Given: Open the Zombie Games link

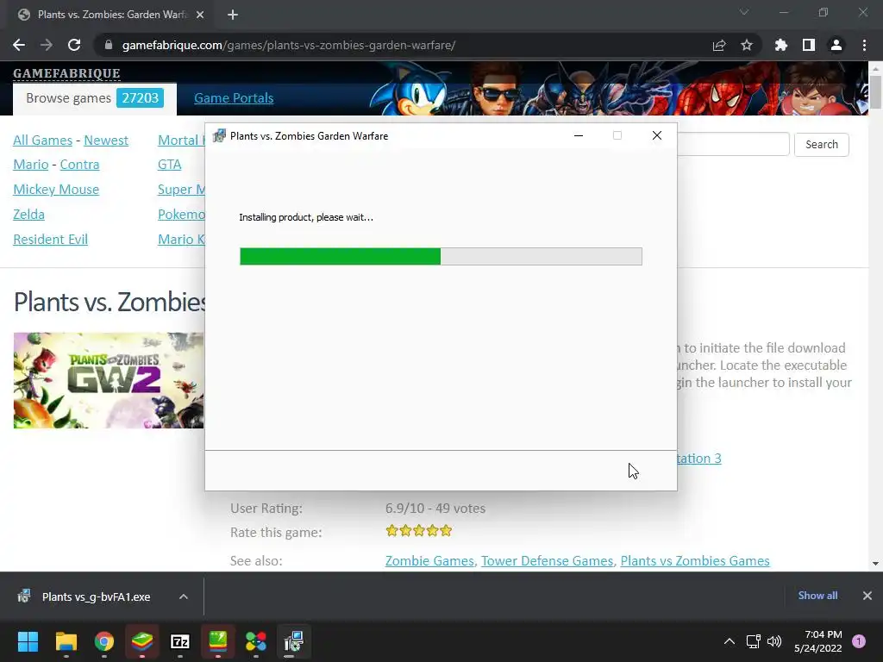Looking at the screenshot, I should click(x=429, y=561).
